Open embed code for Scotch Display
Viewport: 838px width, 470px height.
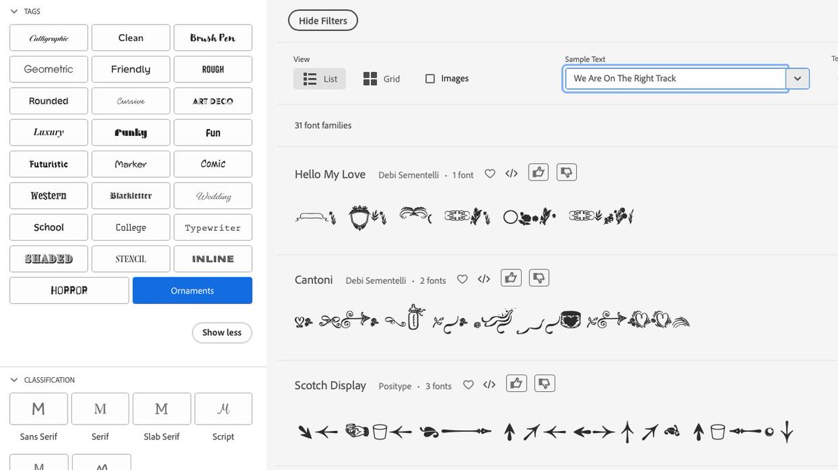[x=490, y=384]
